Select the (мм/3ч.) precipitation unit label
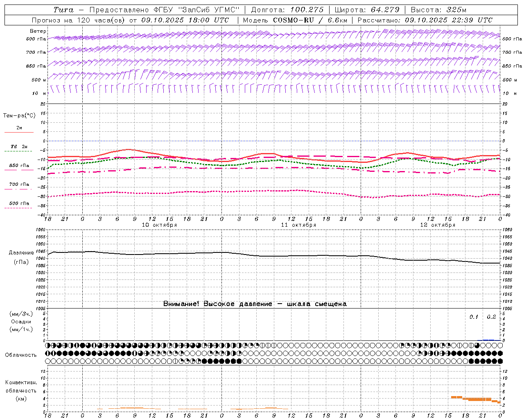 pyautogui.click(x=21, y=314)
